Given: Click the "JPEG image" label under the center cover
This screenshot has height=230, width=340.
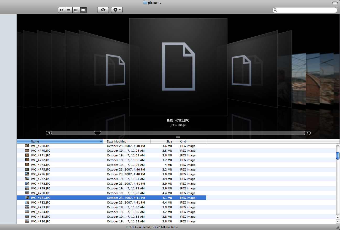Looking at the screenshot, I should (x=178, y=125).
